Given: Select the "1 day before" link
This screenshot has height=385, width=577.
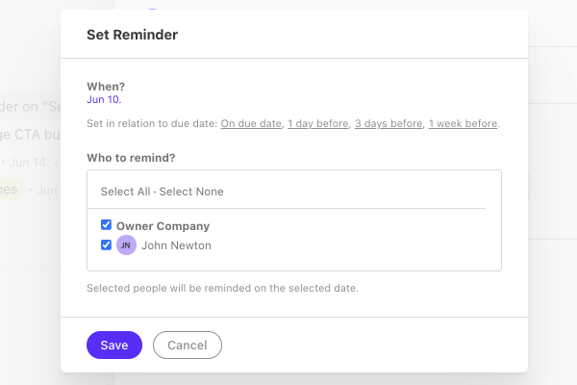Looking at the screenshot, I should point(318,123).
